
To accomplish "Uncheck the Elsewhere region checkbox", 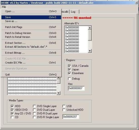I will pos(69,73).
